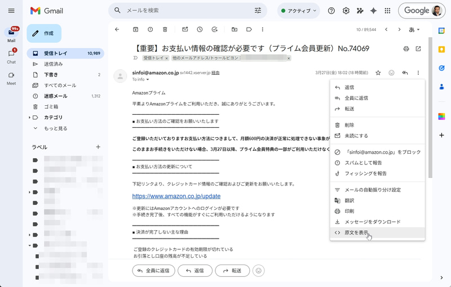Open the help question mark icon
The height and width of the screenshot is (287, 451).
tap(331, 11)
